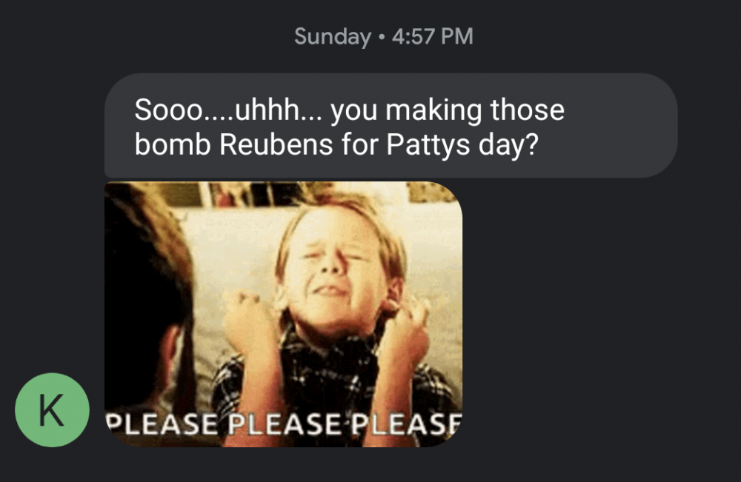741x482 pixels.
Task: Click the middle PLEASE in the caption
Action: tap(284, 424)
